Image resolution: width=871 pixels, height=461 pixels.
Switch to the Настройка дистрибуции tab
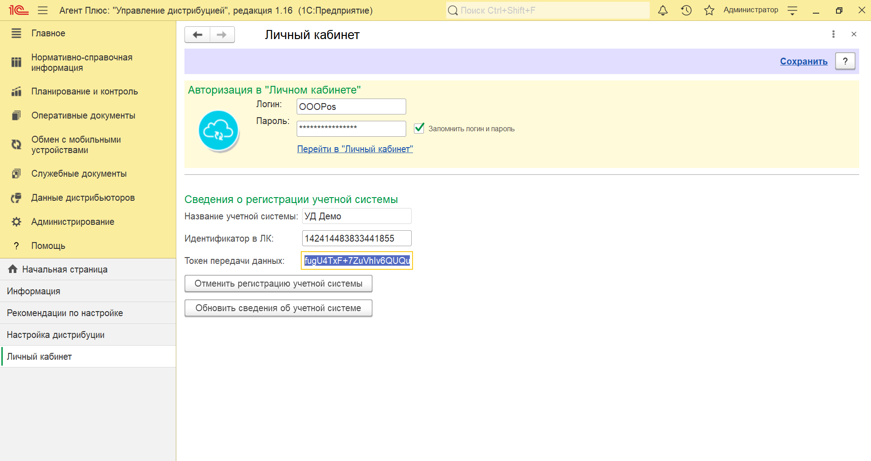[x=55, y=335]
